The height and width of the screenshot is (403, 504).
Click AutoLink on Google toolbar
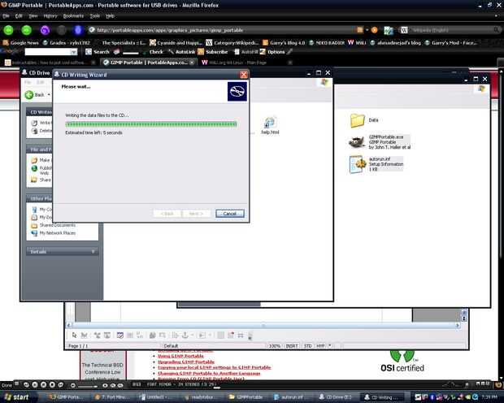point(181,52)
